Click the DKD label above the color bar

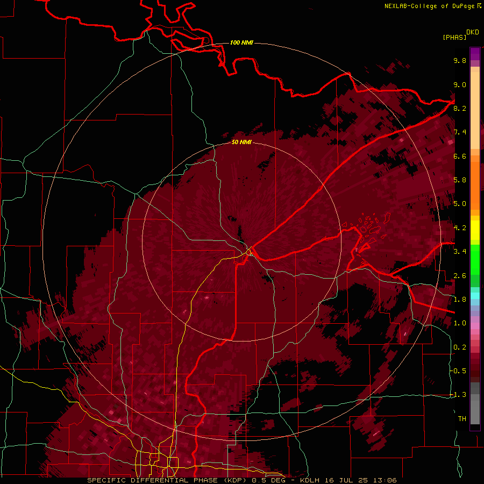[x=473, y=32]
